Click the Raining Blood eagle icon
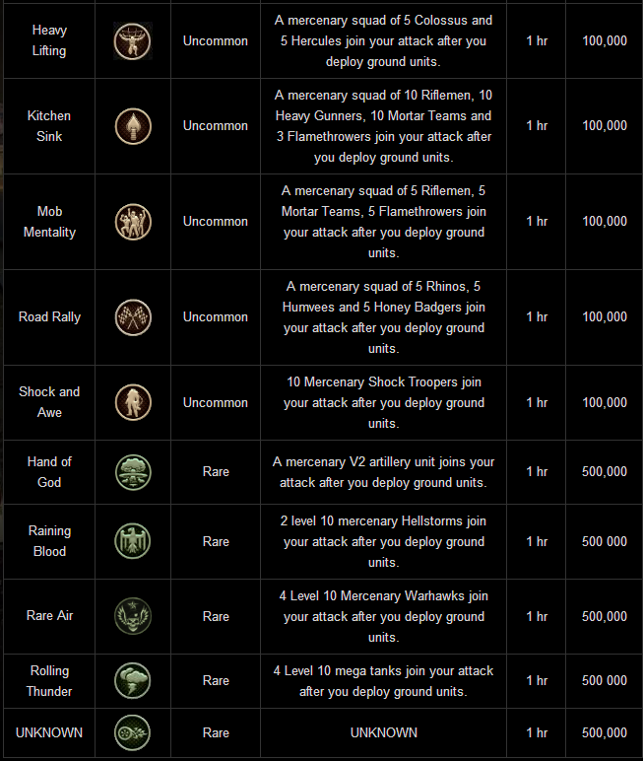 [x=133, y=541]
